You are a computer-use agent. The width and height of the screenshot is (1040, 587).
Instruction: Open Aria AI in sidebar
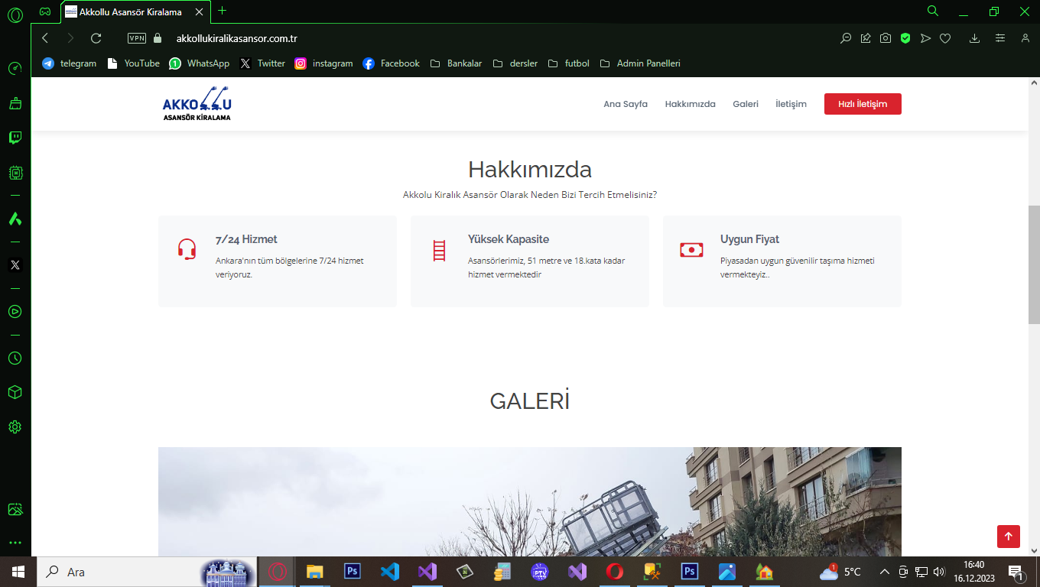15,219
